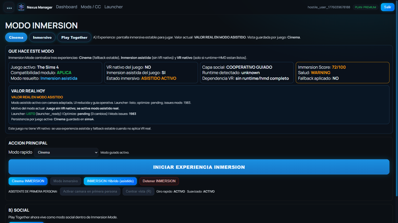Click the Cinema INMERSION button

(28, 181)
